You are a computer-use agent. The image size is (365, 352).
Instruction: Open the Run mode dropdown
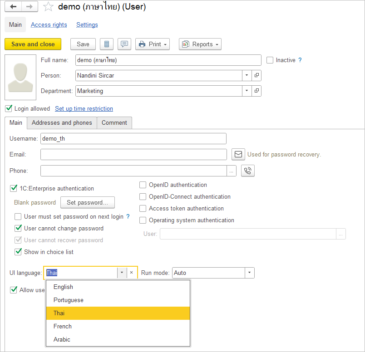click(x=249, y=273)
